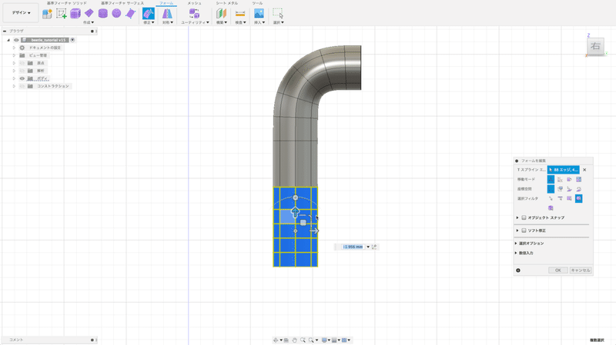Screen dimensions: 616x345
Task: Open the 修正 dropdown menu
Action: click(x=149, y=23)
